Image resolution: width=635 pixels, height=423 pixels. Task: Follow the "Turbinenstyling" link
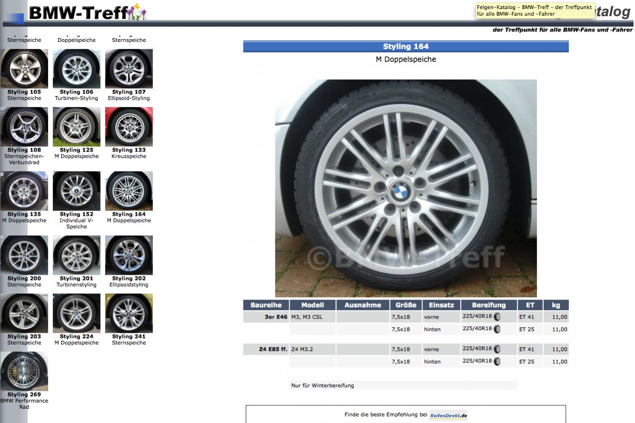(x=77, y=285)
